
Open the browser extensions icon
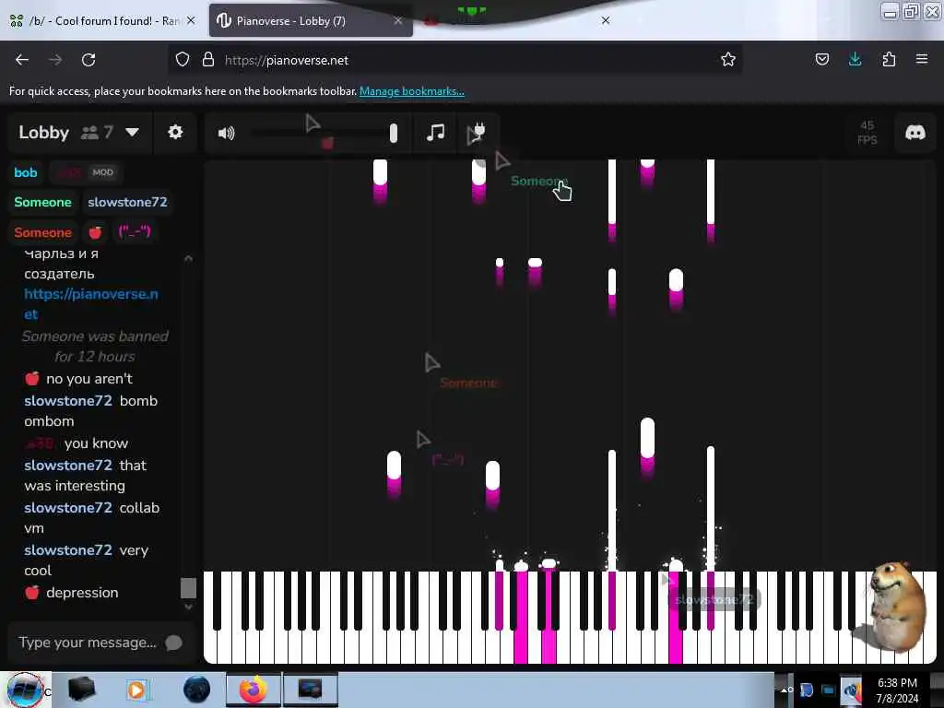tap(889, 60)
